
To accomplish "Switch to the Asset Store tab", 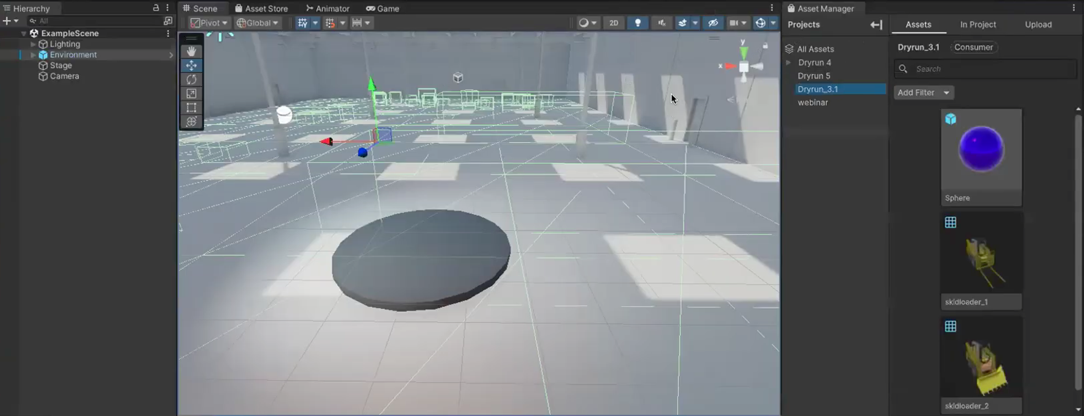I will [261, 8].
